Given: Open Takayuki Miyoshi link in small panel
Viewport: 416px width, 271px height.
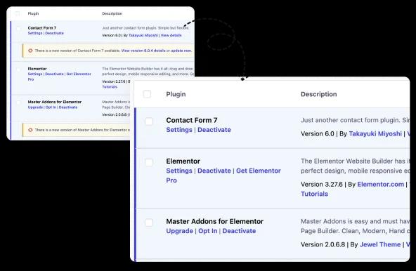Looking at the screenshot, I should [x=143, y=35].
